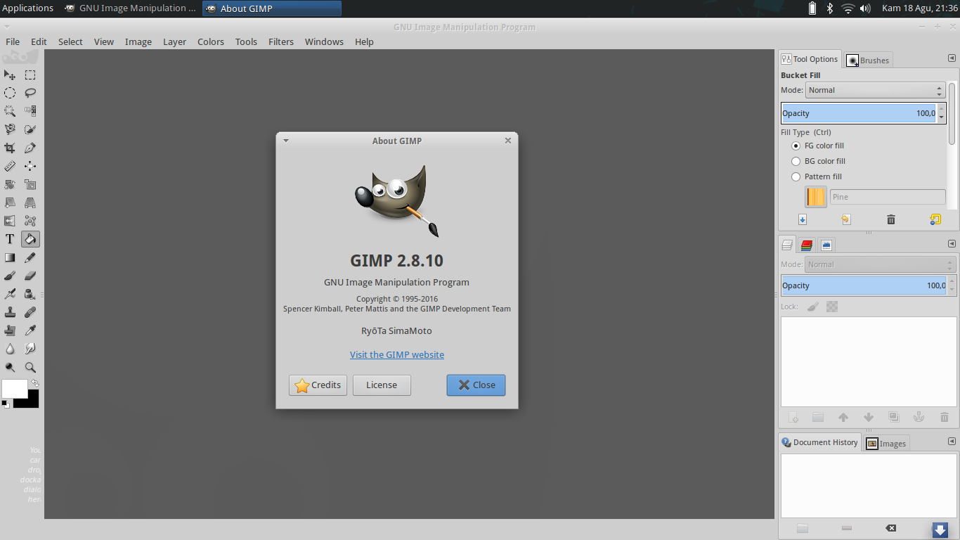Select the Scissors Select tool

pos(10,129)
